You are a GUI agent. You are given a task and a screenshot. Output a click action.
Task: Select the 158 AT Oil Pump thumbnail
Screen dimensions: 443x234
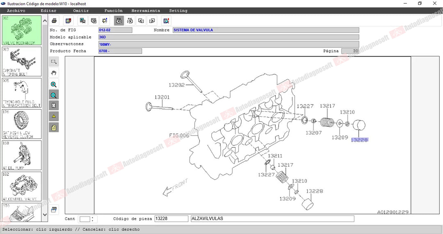(22, 155)
